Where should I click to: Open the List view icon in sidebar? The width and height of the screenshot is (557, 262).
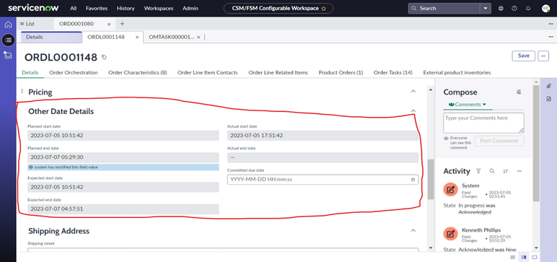[x=8, y=40]
